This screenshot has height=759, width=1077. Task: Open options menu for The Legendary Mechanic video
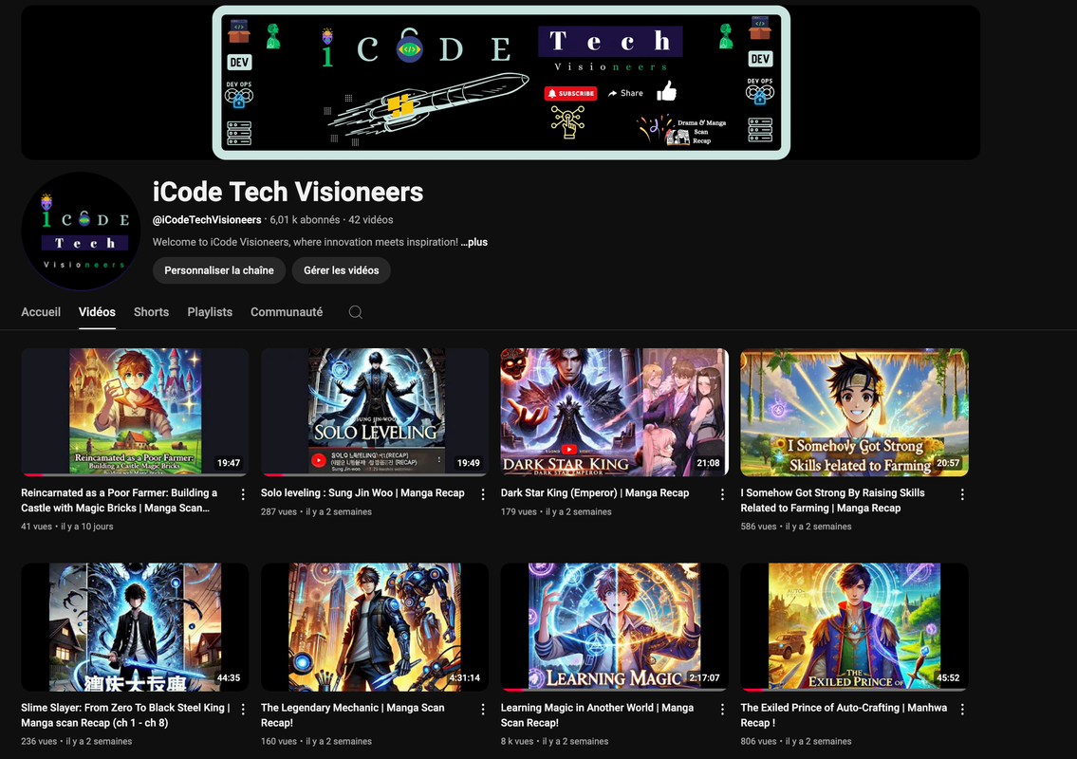(x=483, y=710)
